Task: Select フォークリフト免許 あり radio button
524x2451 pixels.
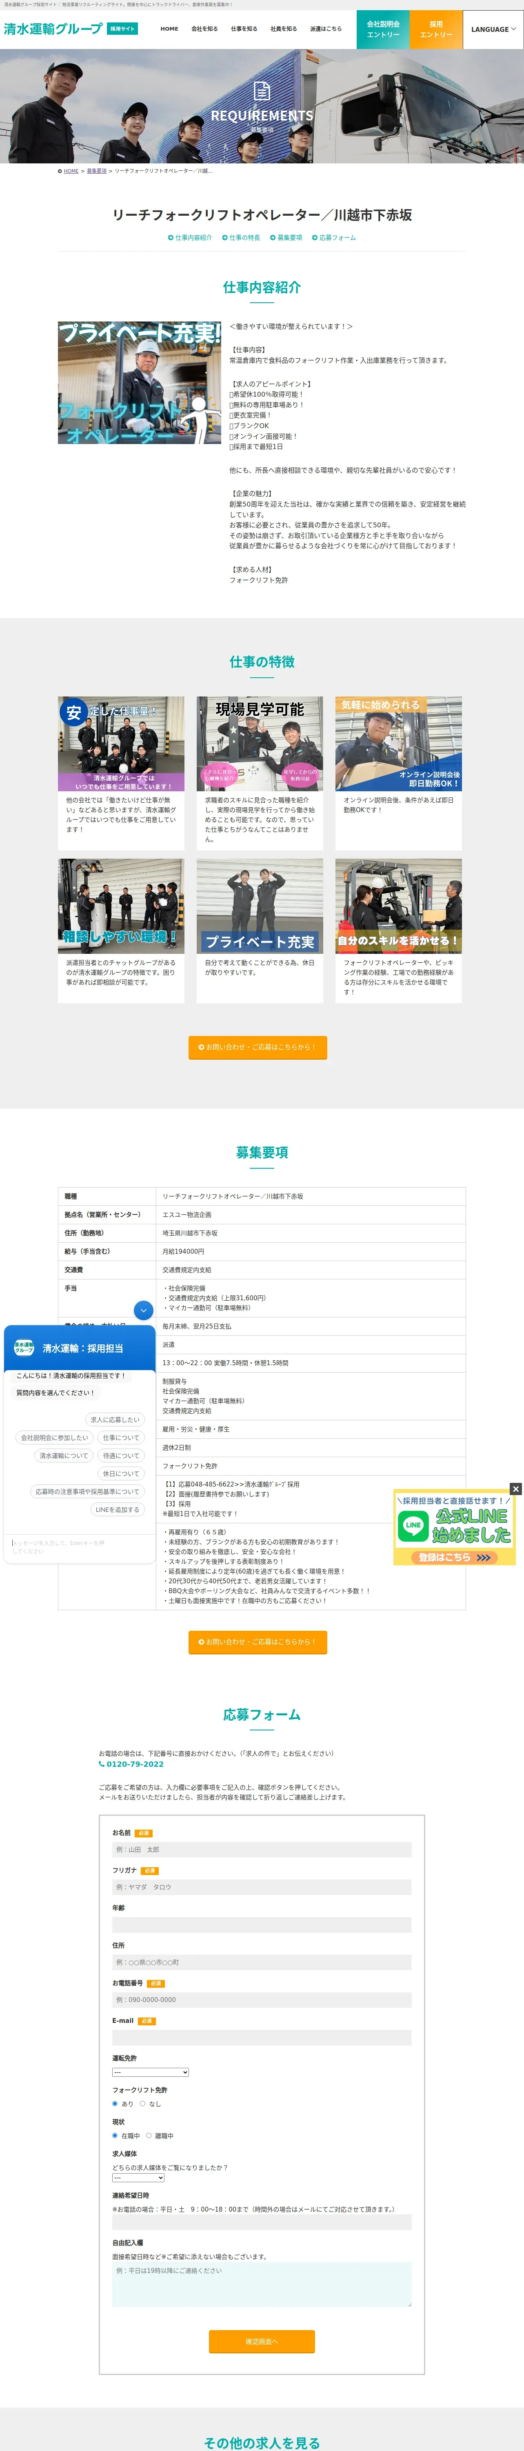Action: [115, 2104]
